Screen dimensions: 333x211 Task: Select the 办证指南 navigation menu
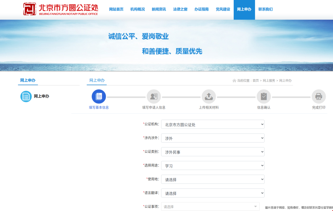click(201, 9)
